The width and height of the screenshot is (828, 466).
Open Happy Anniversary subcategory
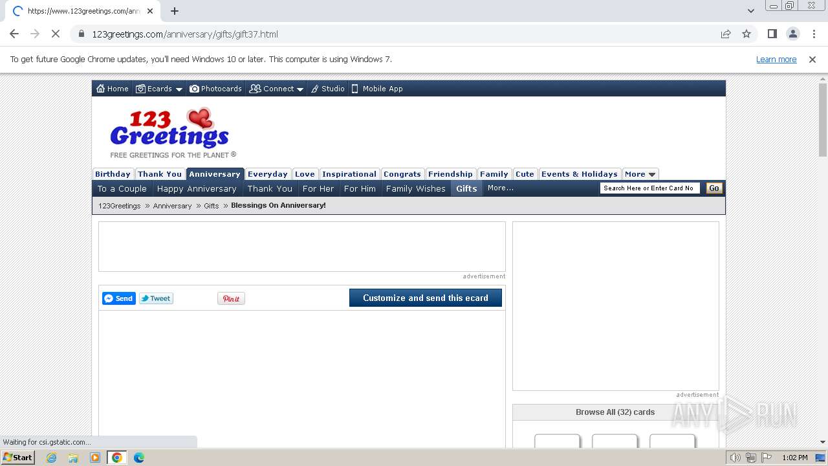tap(197, 188)
